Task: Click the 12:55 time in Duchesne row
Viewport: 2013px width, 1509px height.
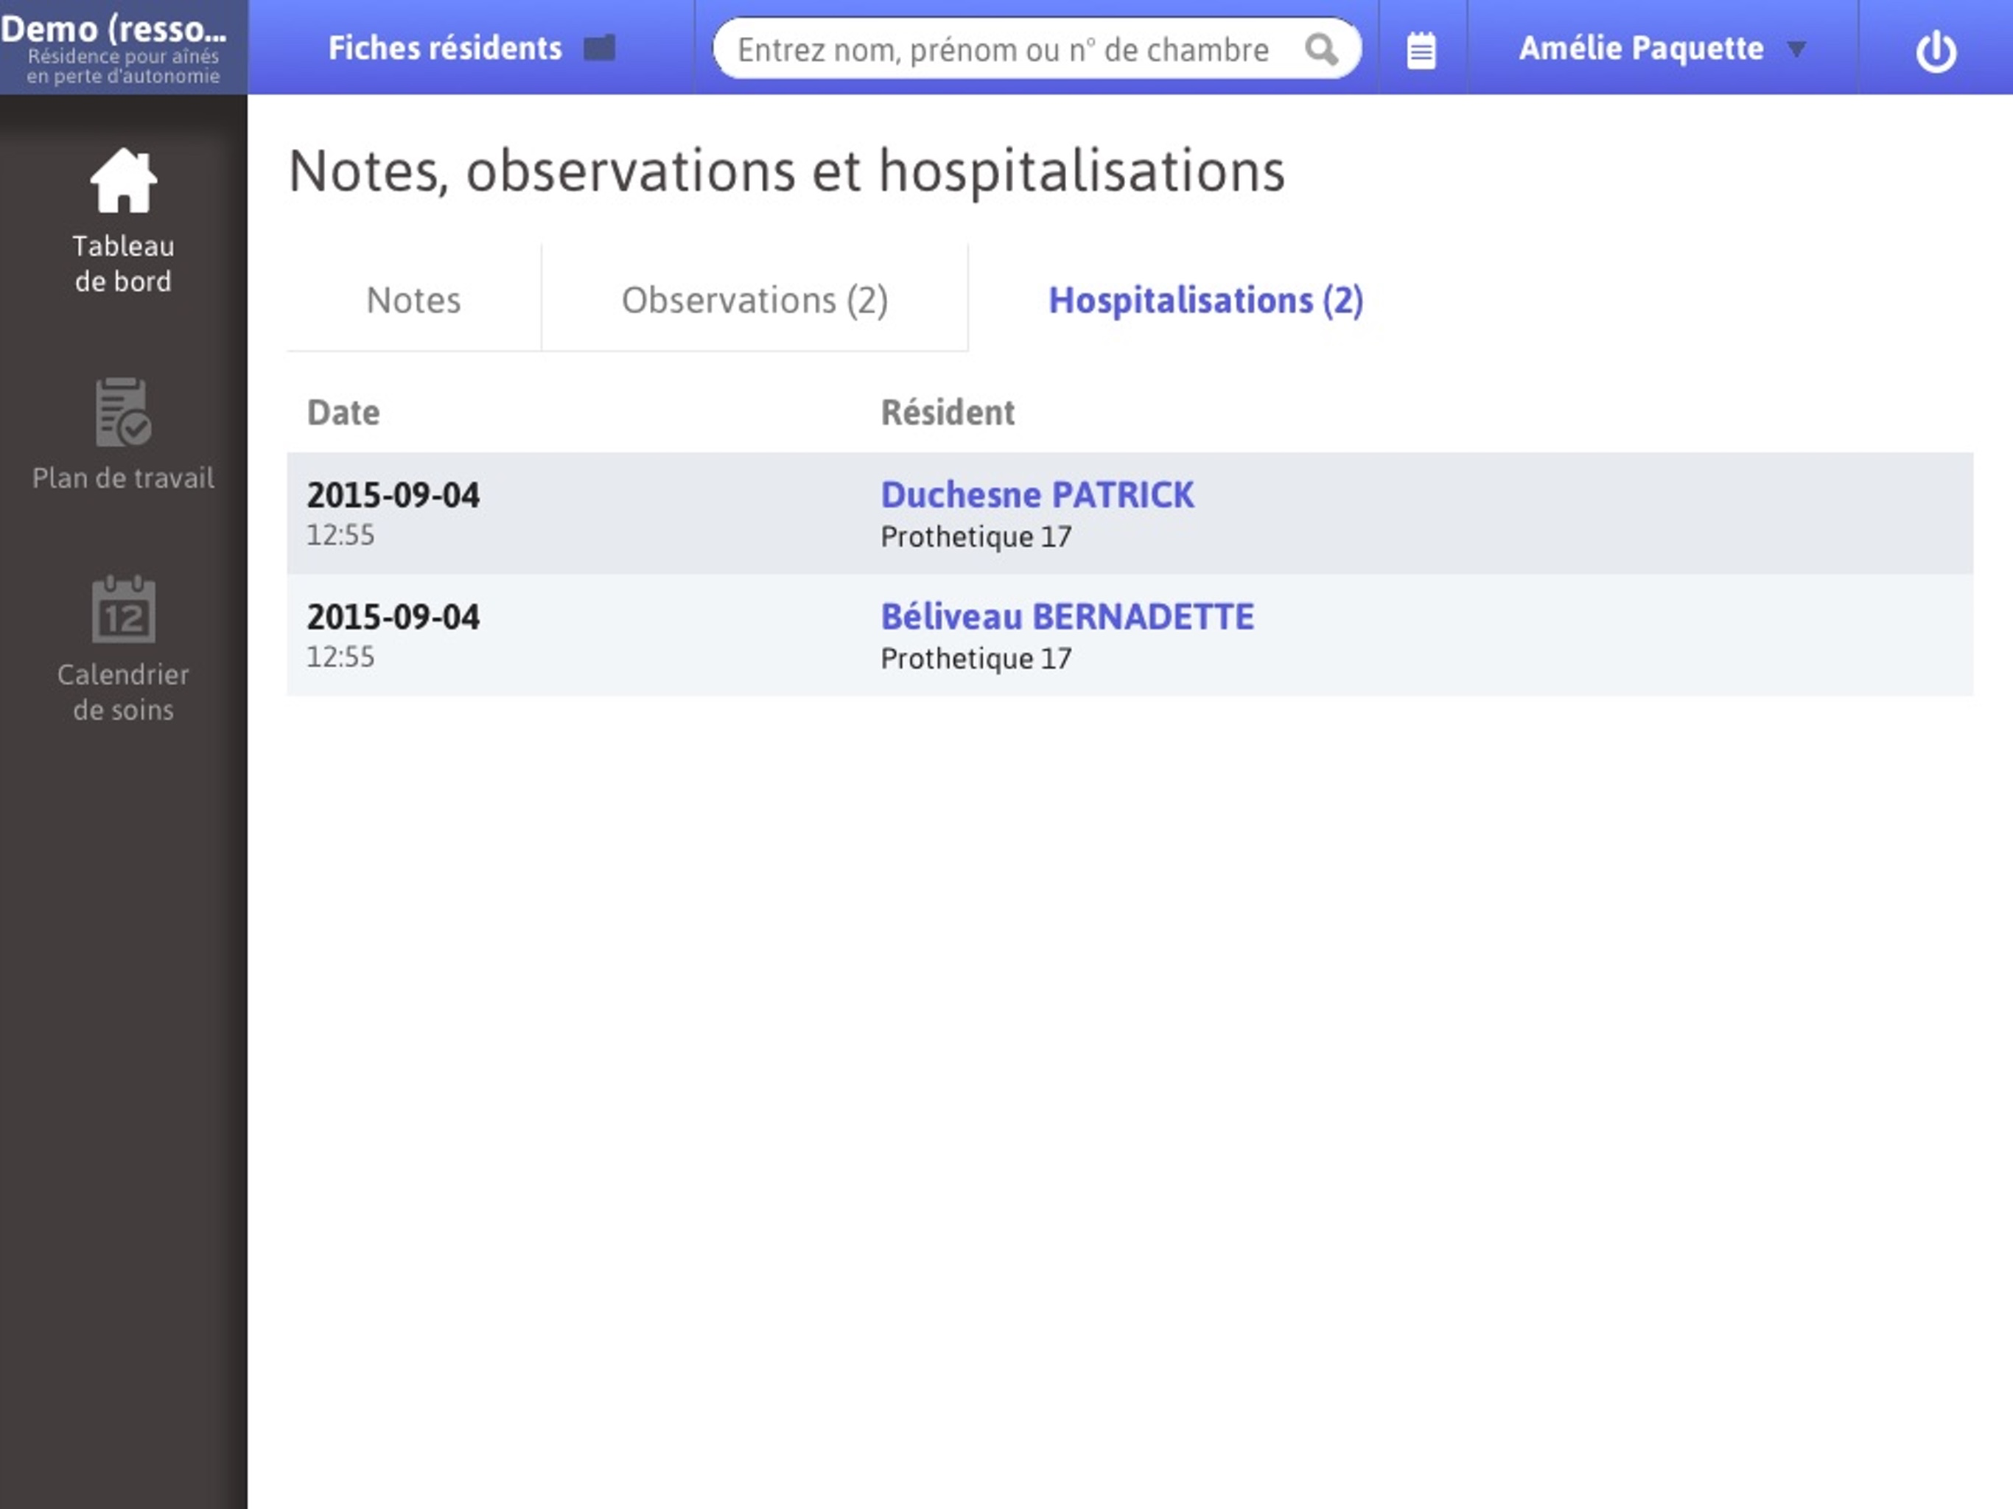Action: [x=340, y=534]
